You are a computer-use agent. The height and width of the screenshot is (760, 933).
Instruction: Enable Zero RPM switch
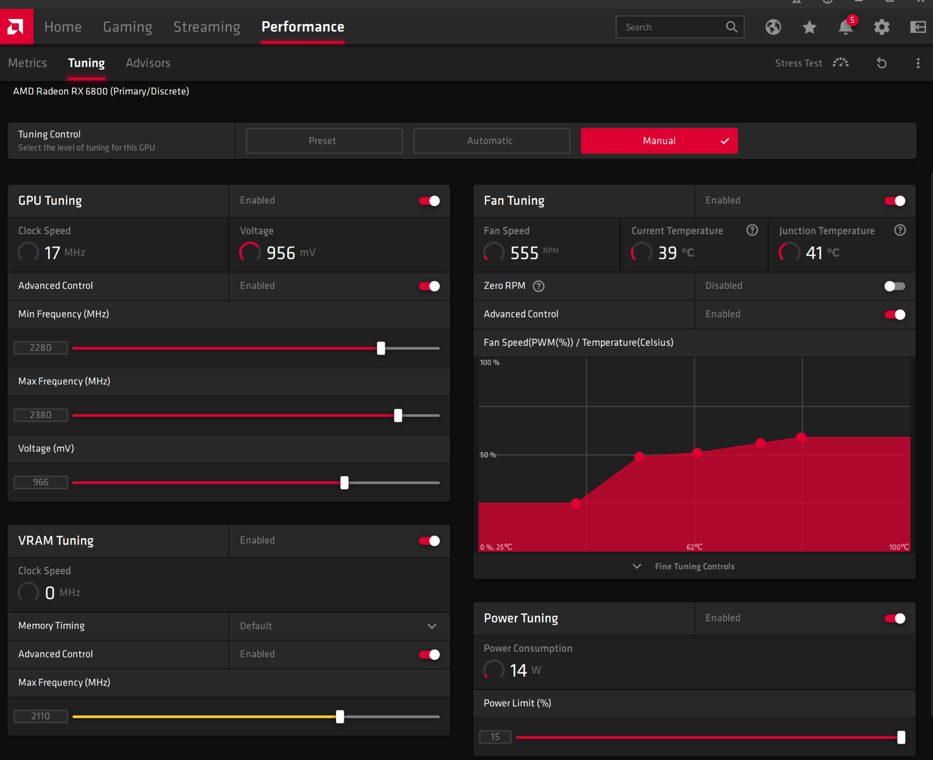tap(895, 286)
